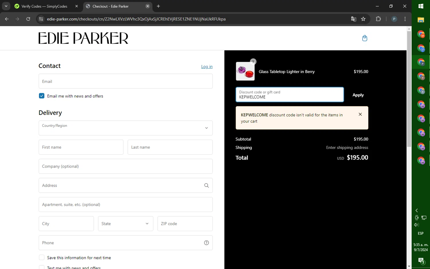Open the State dropdown
Image resolution: width=430 pixels, height=269 pixels.
[x=126, y=224]
